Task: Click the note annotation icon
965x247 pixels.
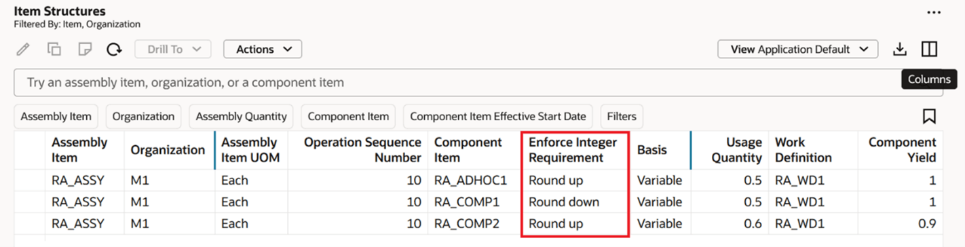Action: [x=85, y=50]
